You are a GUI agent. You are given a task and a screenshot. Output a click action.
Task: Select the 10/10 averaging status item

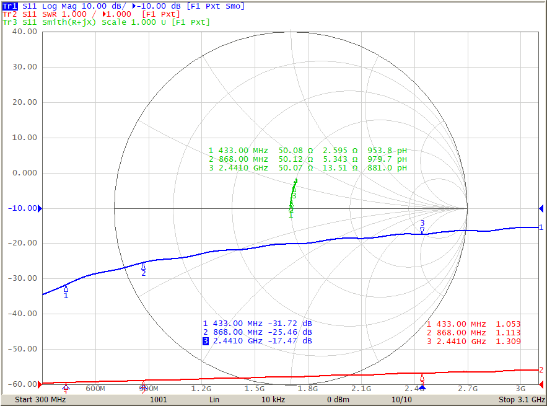[401, 400]
